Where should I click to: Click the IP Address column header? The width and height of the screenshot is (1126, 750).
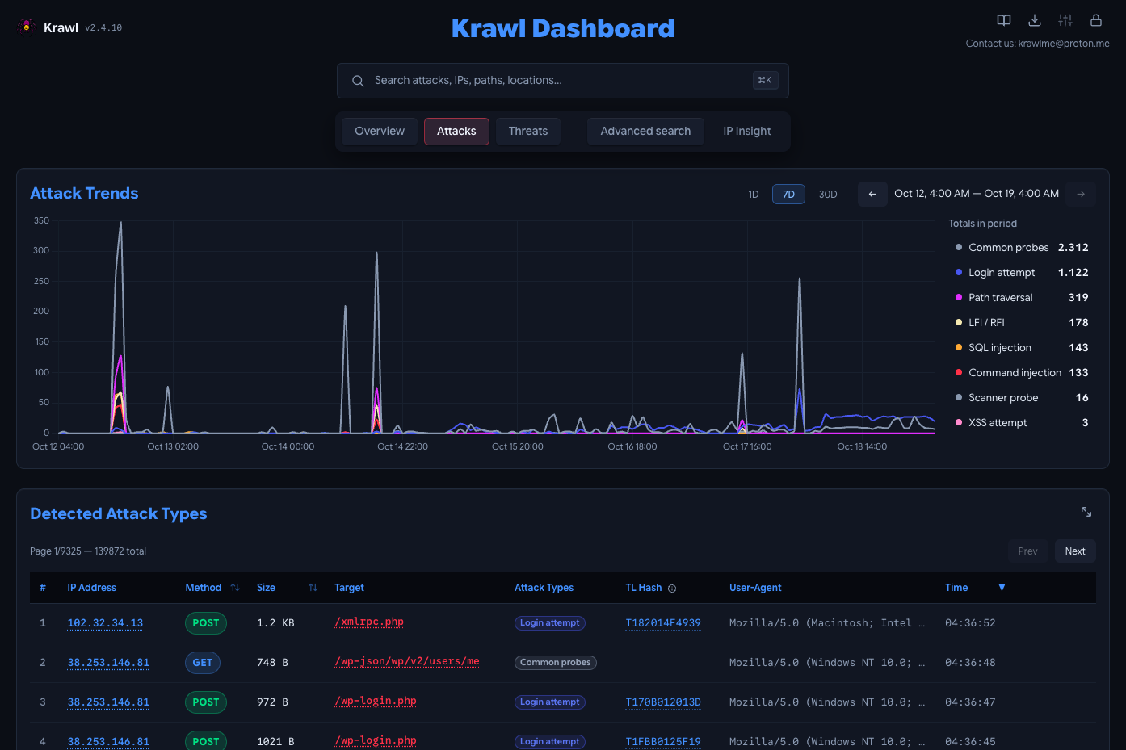(91, 588)
